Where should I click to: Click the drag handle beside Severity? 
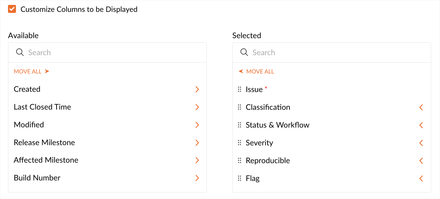click(x=240, y=143)
